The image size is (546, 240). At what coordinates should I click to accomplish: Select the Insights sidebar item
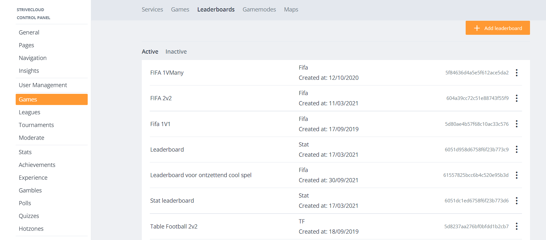pyautogui.click(x=29, y=71)
